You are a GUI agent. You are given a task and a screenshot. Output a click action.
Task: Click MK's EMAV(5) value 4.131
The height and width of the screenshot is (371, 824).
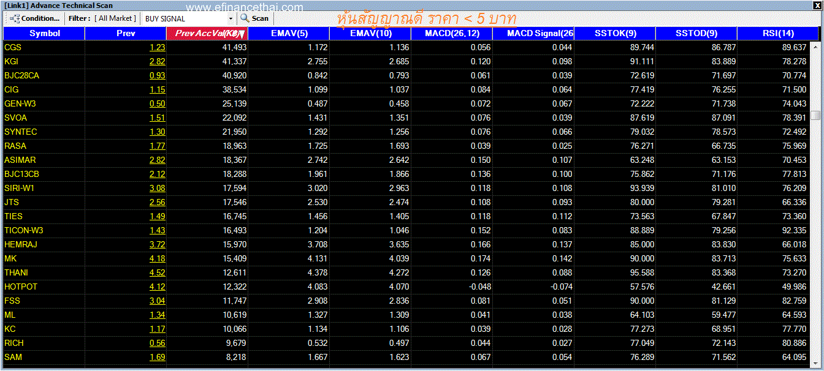pyautogui.click(x=318, y=258)
